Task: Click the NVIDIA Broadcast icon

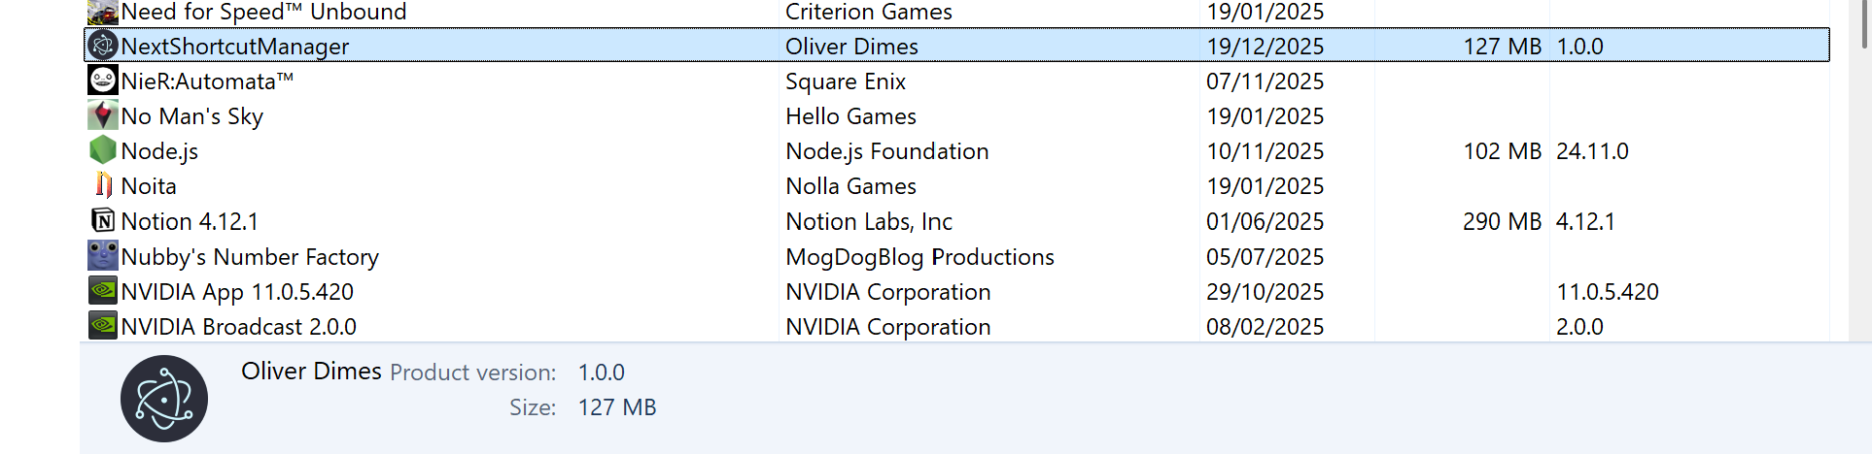Action: coord(103,326)
